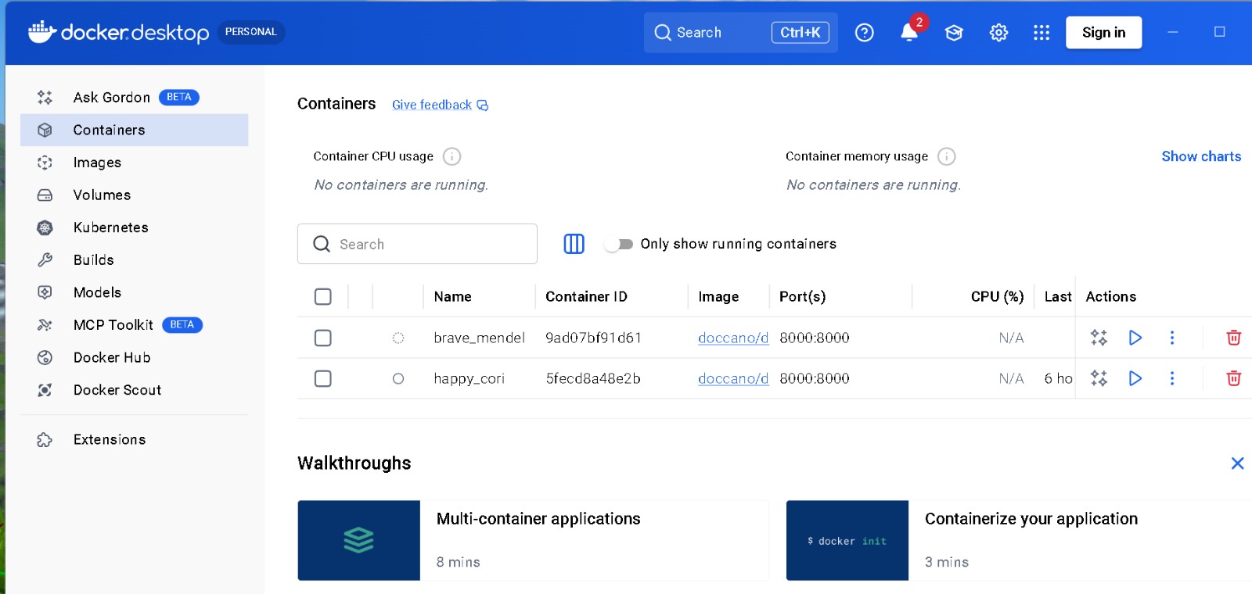Check the happy_cori row checkbox
This screenshot has height=594, width=1252.
coord(323,378)
